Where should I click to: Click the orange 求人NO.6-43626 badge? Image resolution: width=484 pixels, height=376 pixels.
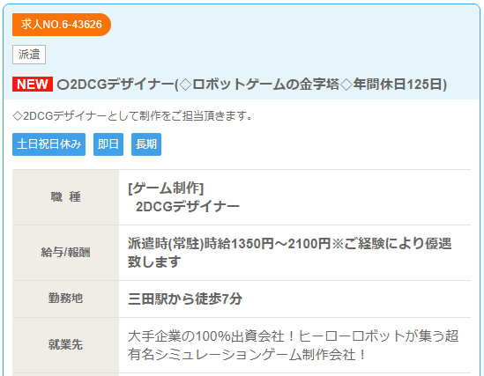pos(62,25)
